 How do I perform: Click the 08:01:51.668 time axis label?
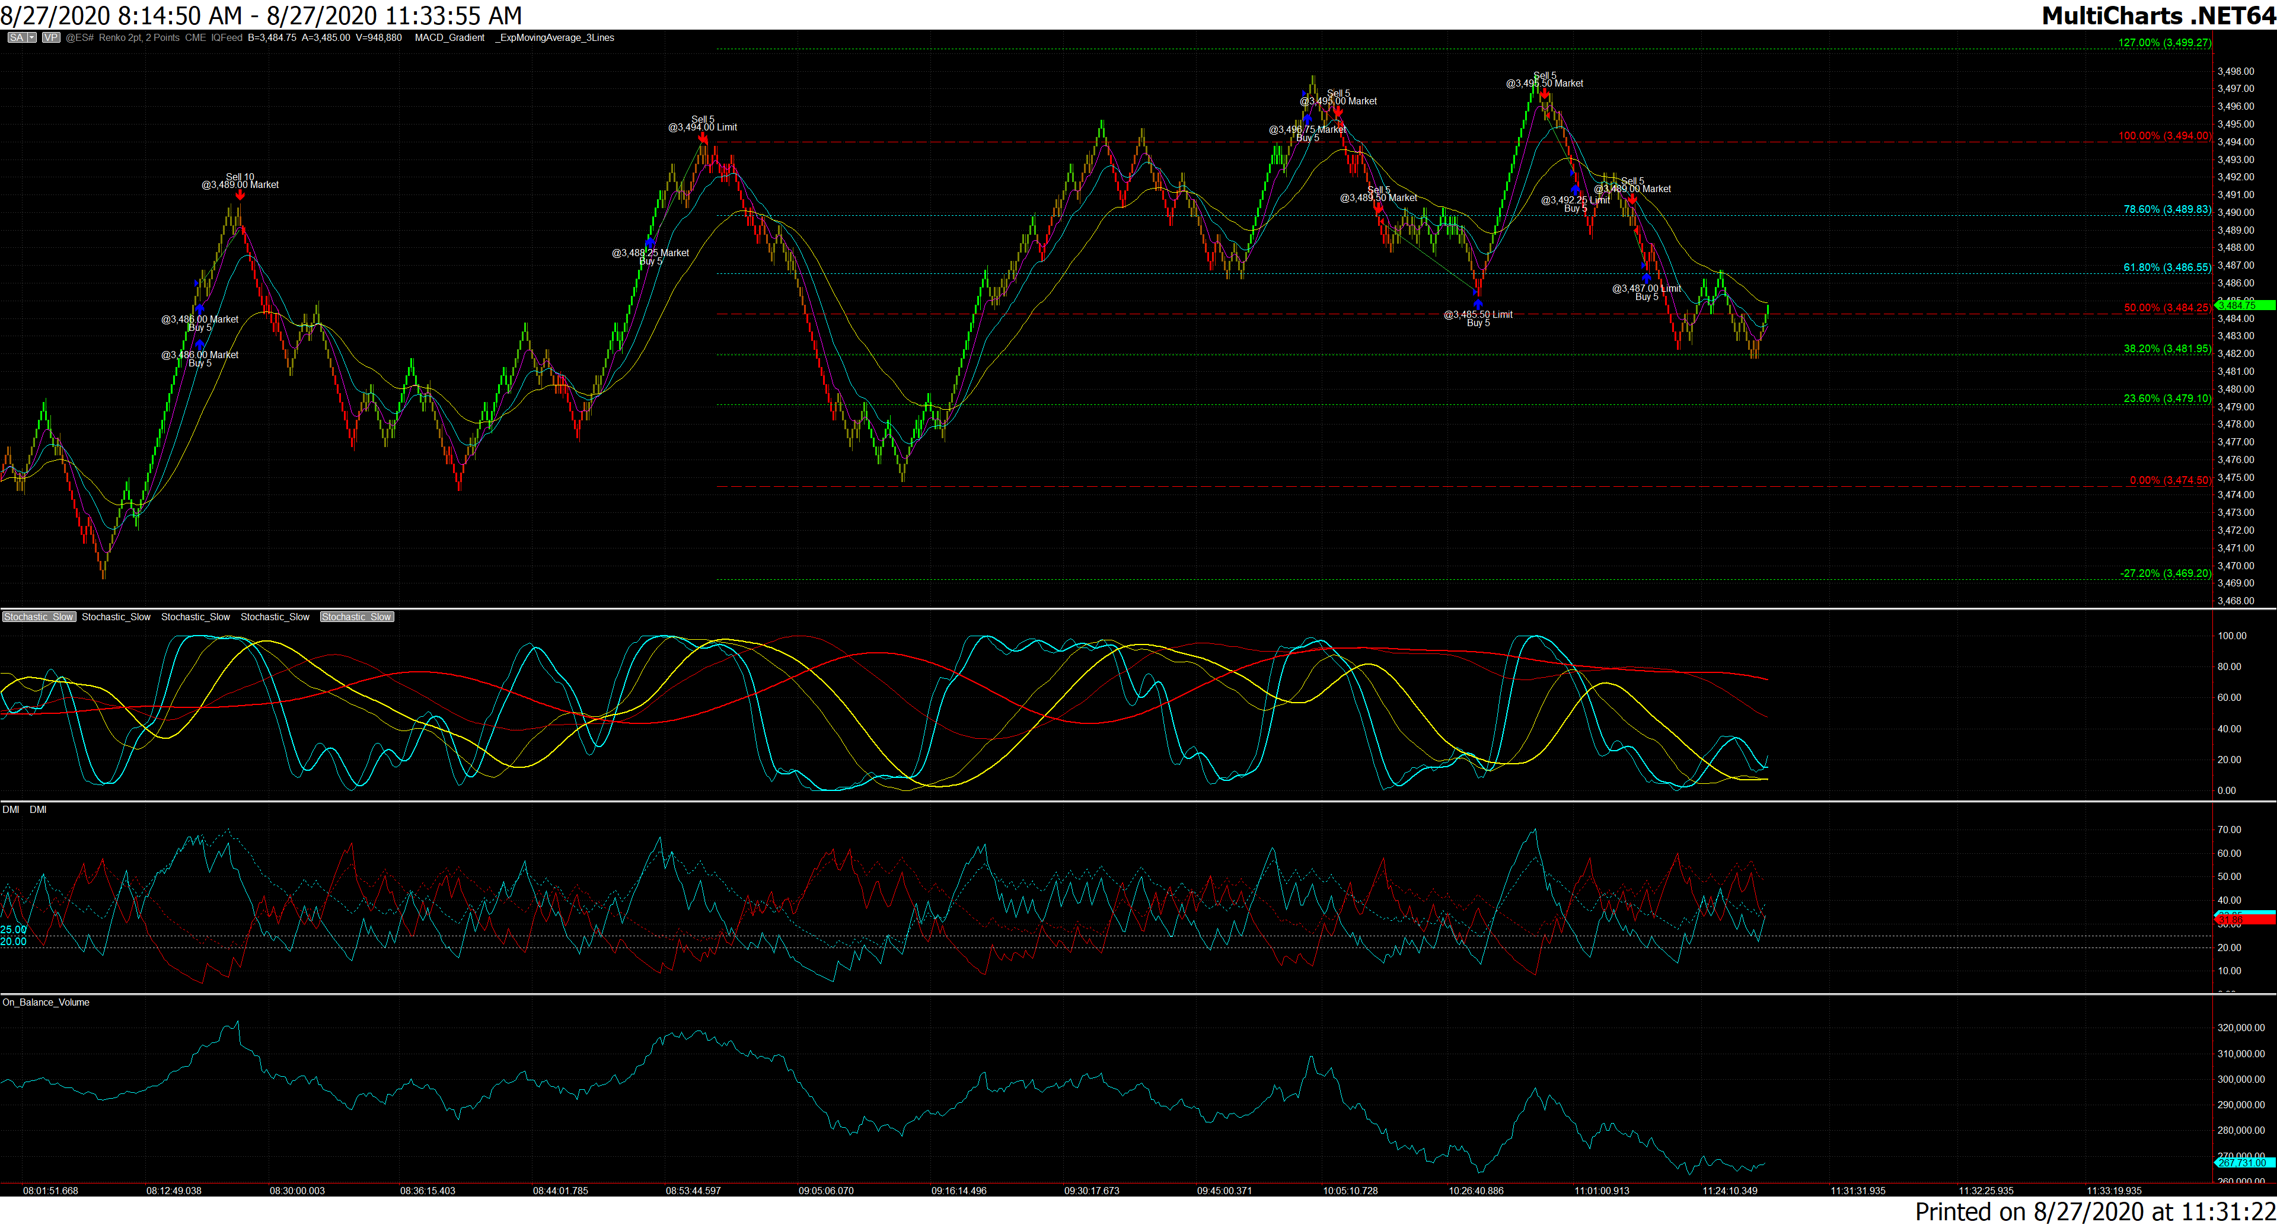click(50, 1191)
